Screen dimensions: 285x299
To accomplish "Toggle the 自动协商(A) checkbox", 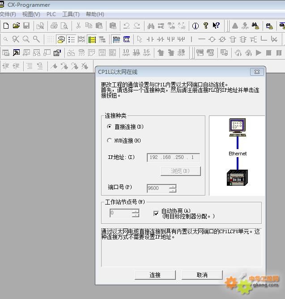I will click(156, 214).
